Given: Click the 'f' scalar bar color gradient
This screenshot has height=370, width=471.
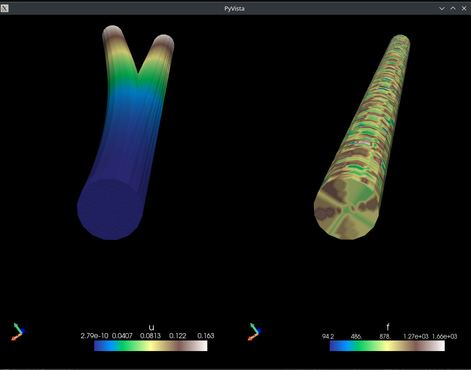Looking at the screenshot, I should [x=387, y=346].
